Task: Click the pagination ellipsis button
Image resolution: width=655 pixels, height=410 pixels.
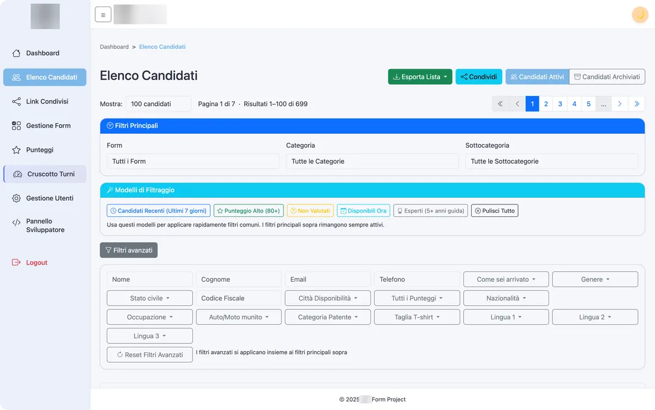Action: pyautogui.click(x=604, y=104)
